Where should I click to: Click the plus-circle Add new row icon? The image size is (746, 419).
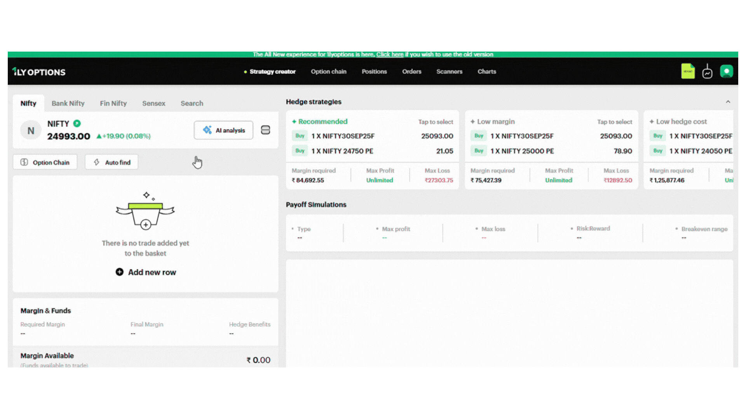[120, 272]
